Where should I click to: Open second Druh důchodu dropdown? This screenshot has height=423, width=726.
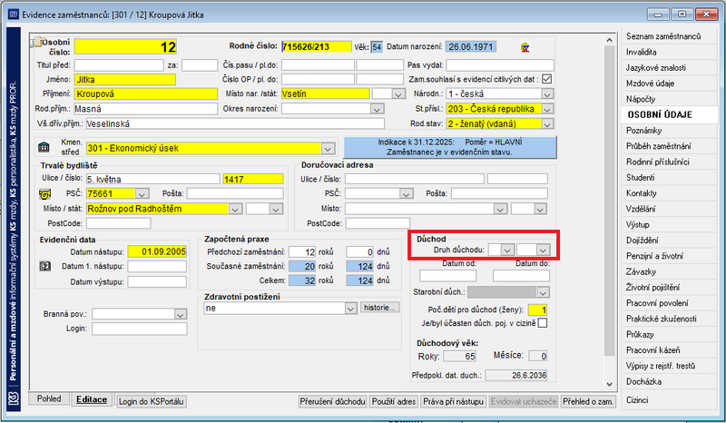(543, 251)
